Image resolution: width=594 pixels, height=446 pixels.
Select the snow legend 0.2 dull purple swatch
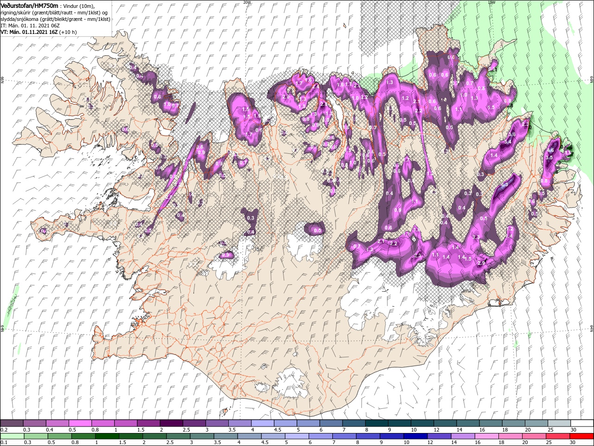[x=12, y=423]
